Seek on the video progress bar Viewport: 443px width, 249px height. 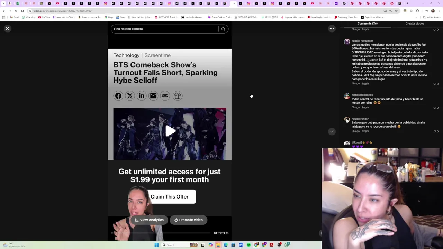tap(161, 233)
